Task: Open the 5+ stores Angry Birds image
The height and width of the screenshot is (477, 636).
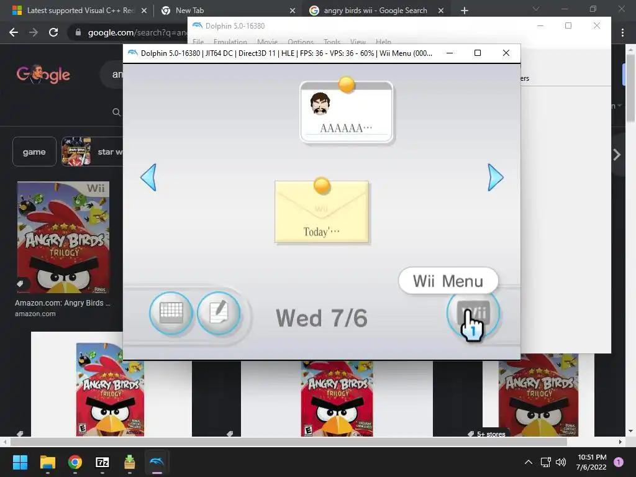Action: (x=539, y=394)
